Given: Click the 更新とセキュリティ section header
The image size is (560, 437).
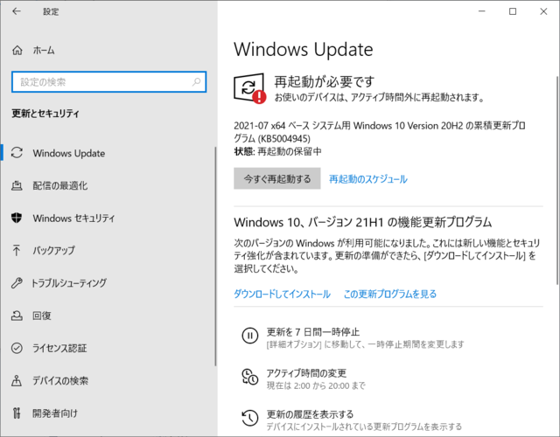Looking at the screenshot, I should point(45,114).
